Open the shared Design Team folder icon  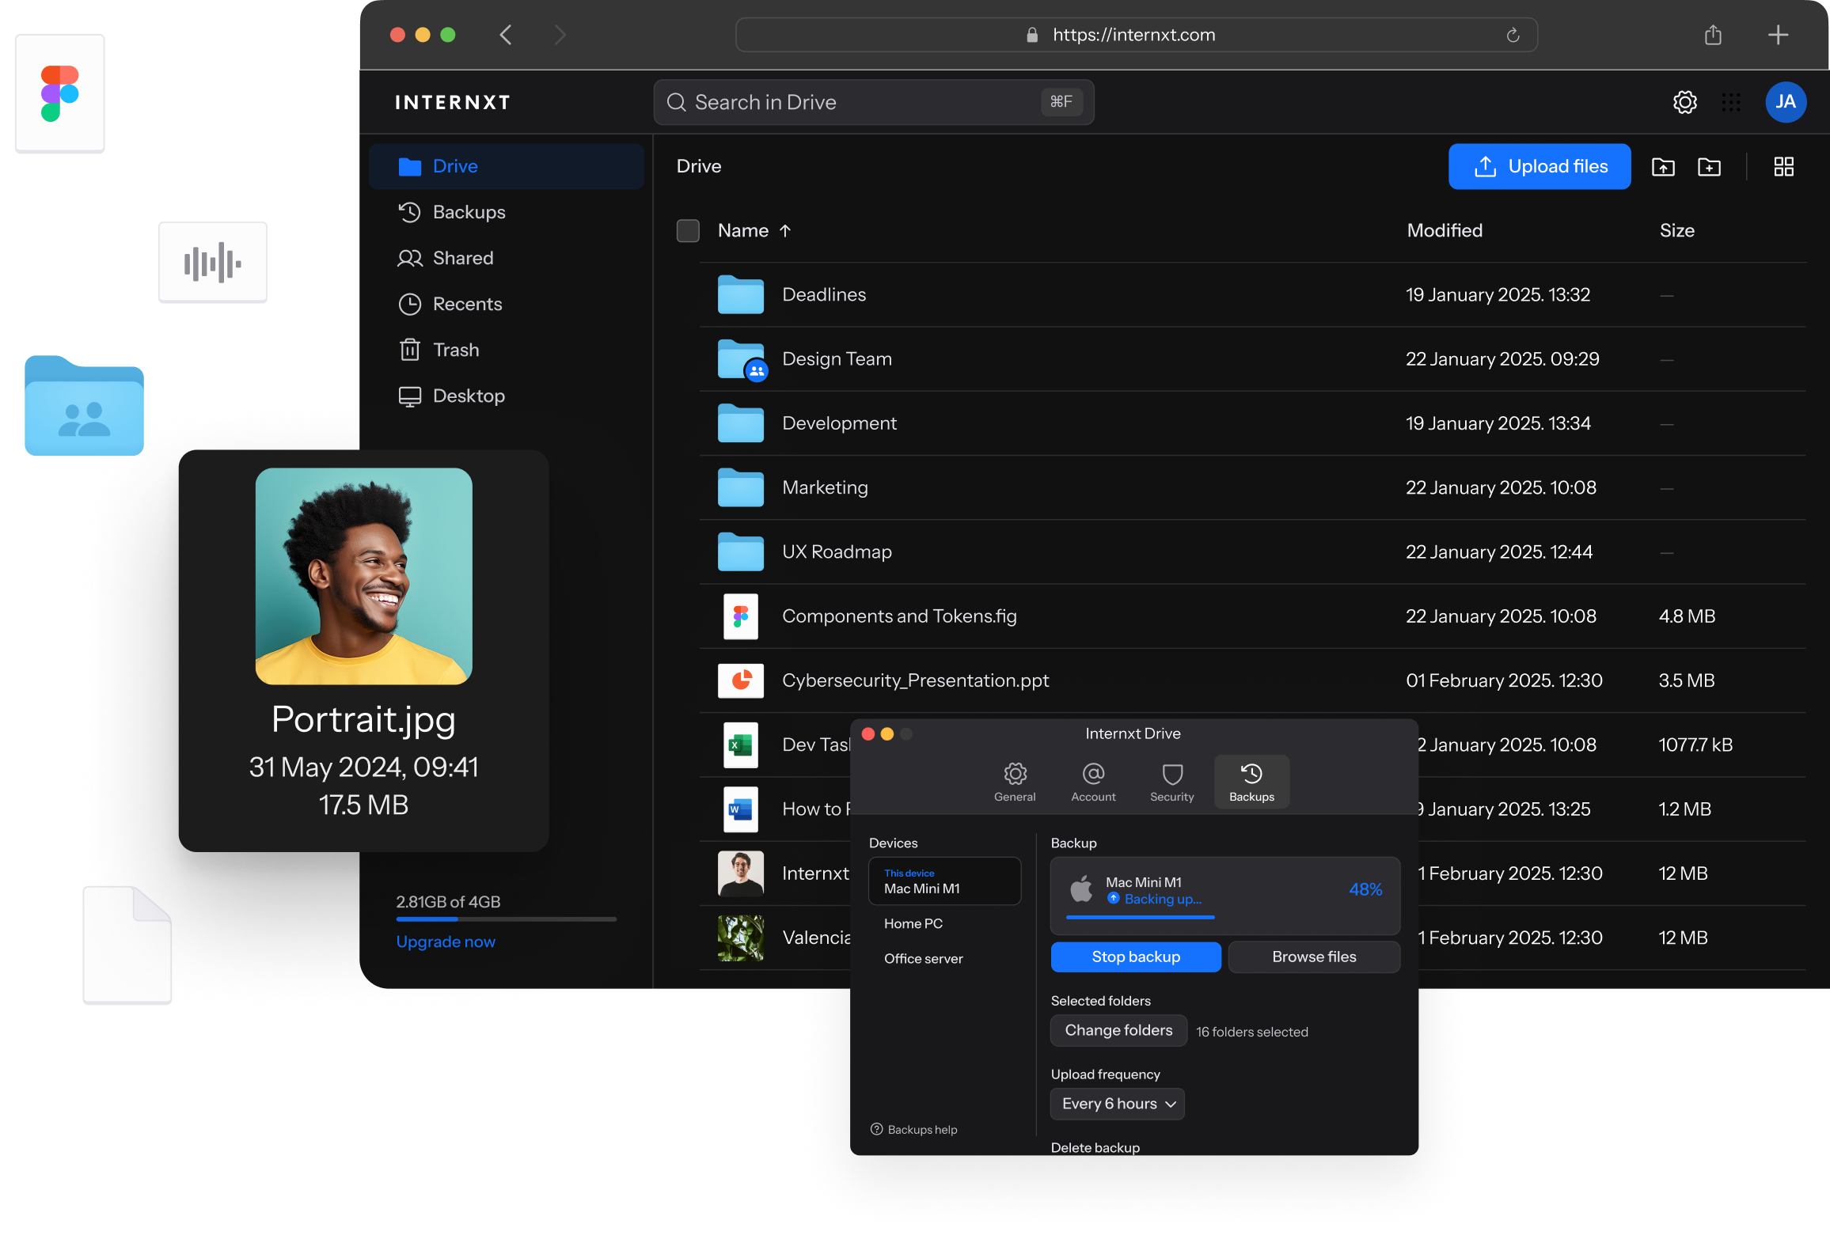click(742, 360)
